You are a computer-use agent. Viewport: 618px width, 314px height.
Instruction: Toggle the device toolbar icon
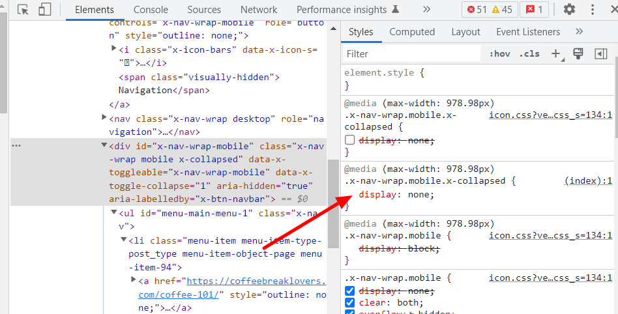tap(45, 10)
